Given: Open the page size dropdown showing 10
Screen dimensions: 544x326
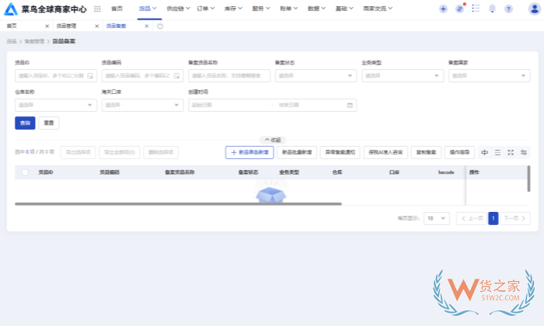Looking at the screenshot, I should pos(436,219).
